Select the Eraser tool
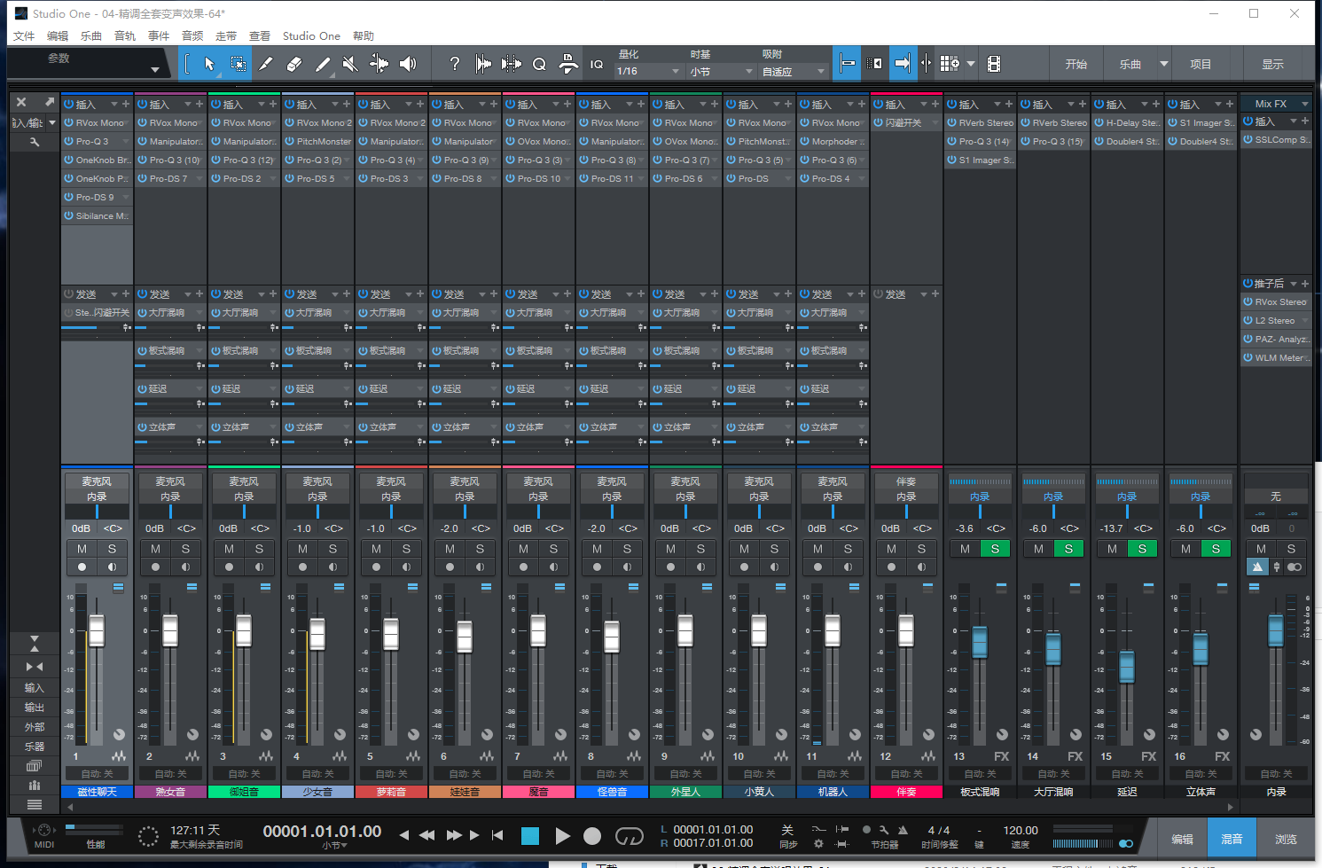1322x868 pixels. point(293,63)
